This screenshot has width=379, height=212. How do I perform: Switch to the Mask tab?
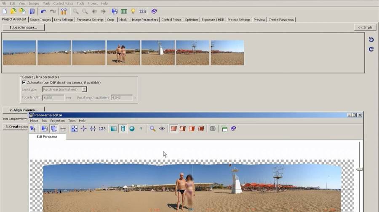point(123,20)
